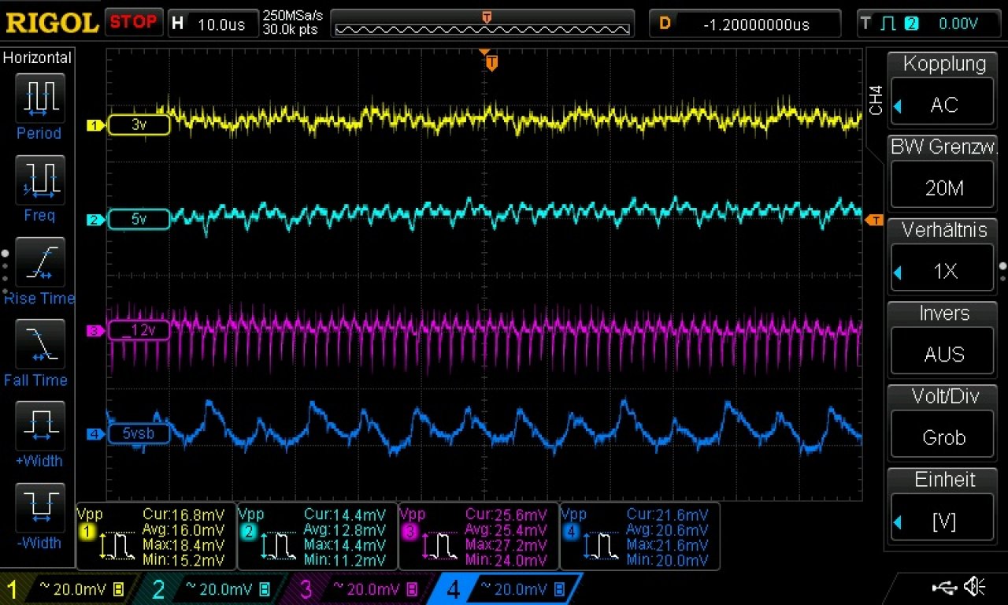Click the orange trigger position marker T

492,61
